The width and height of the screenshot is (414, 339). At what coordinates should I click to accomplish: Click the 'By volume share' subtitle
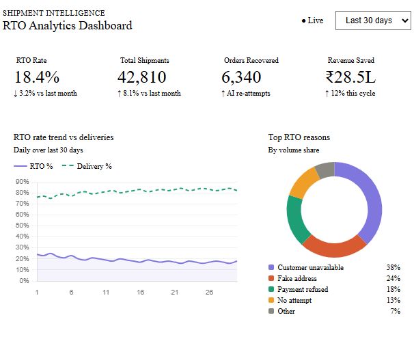click(x=294, y=150)
